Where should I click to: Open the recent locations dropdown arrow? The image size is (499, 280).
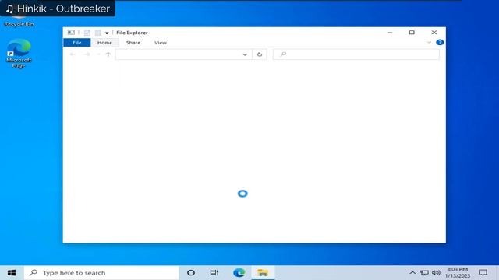click(98, 54)
